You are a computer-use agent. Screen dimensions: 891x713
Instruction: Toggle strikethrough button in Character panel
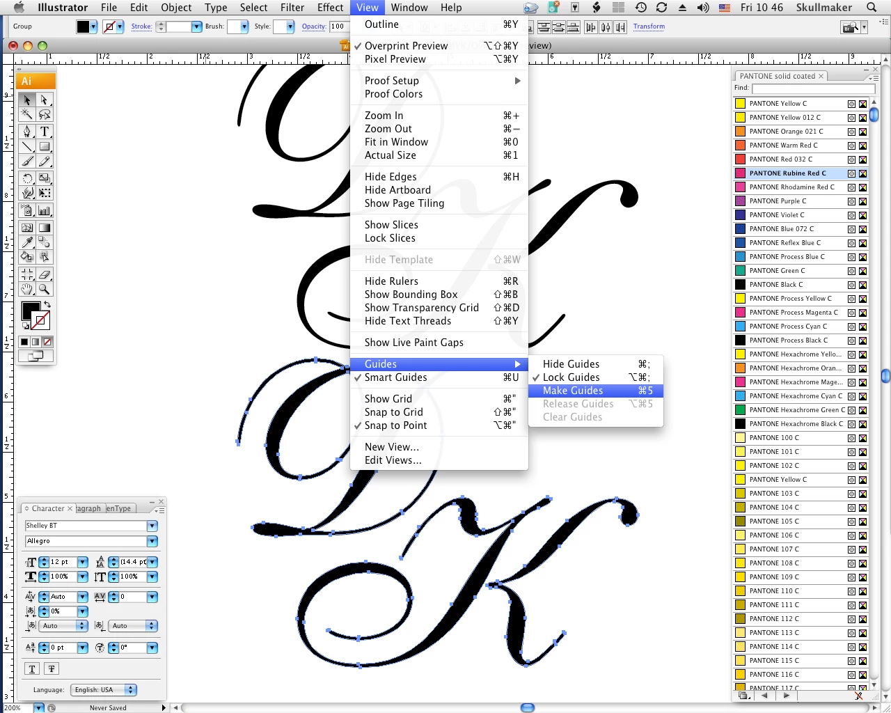tap(51, 668)
